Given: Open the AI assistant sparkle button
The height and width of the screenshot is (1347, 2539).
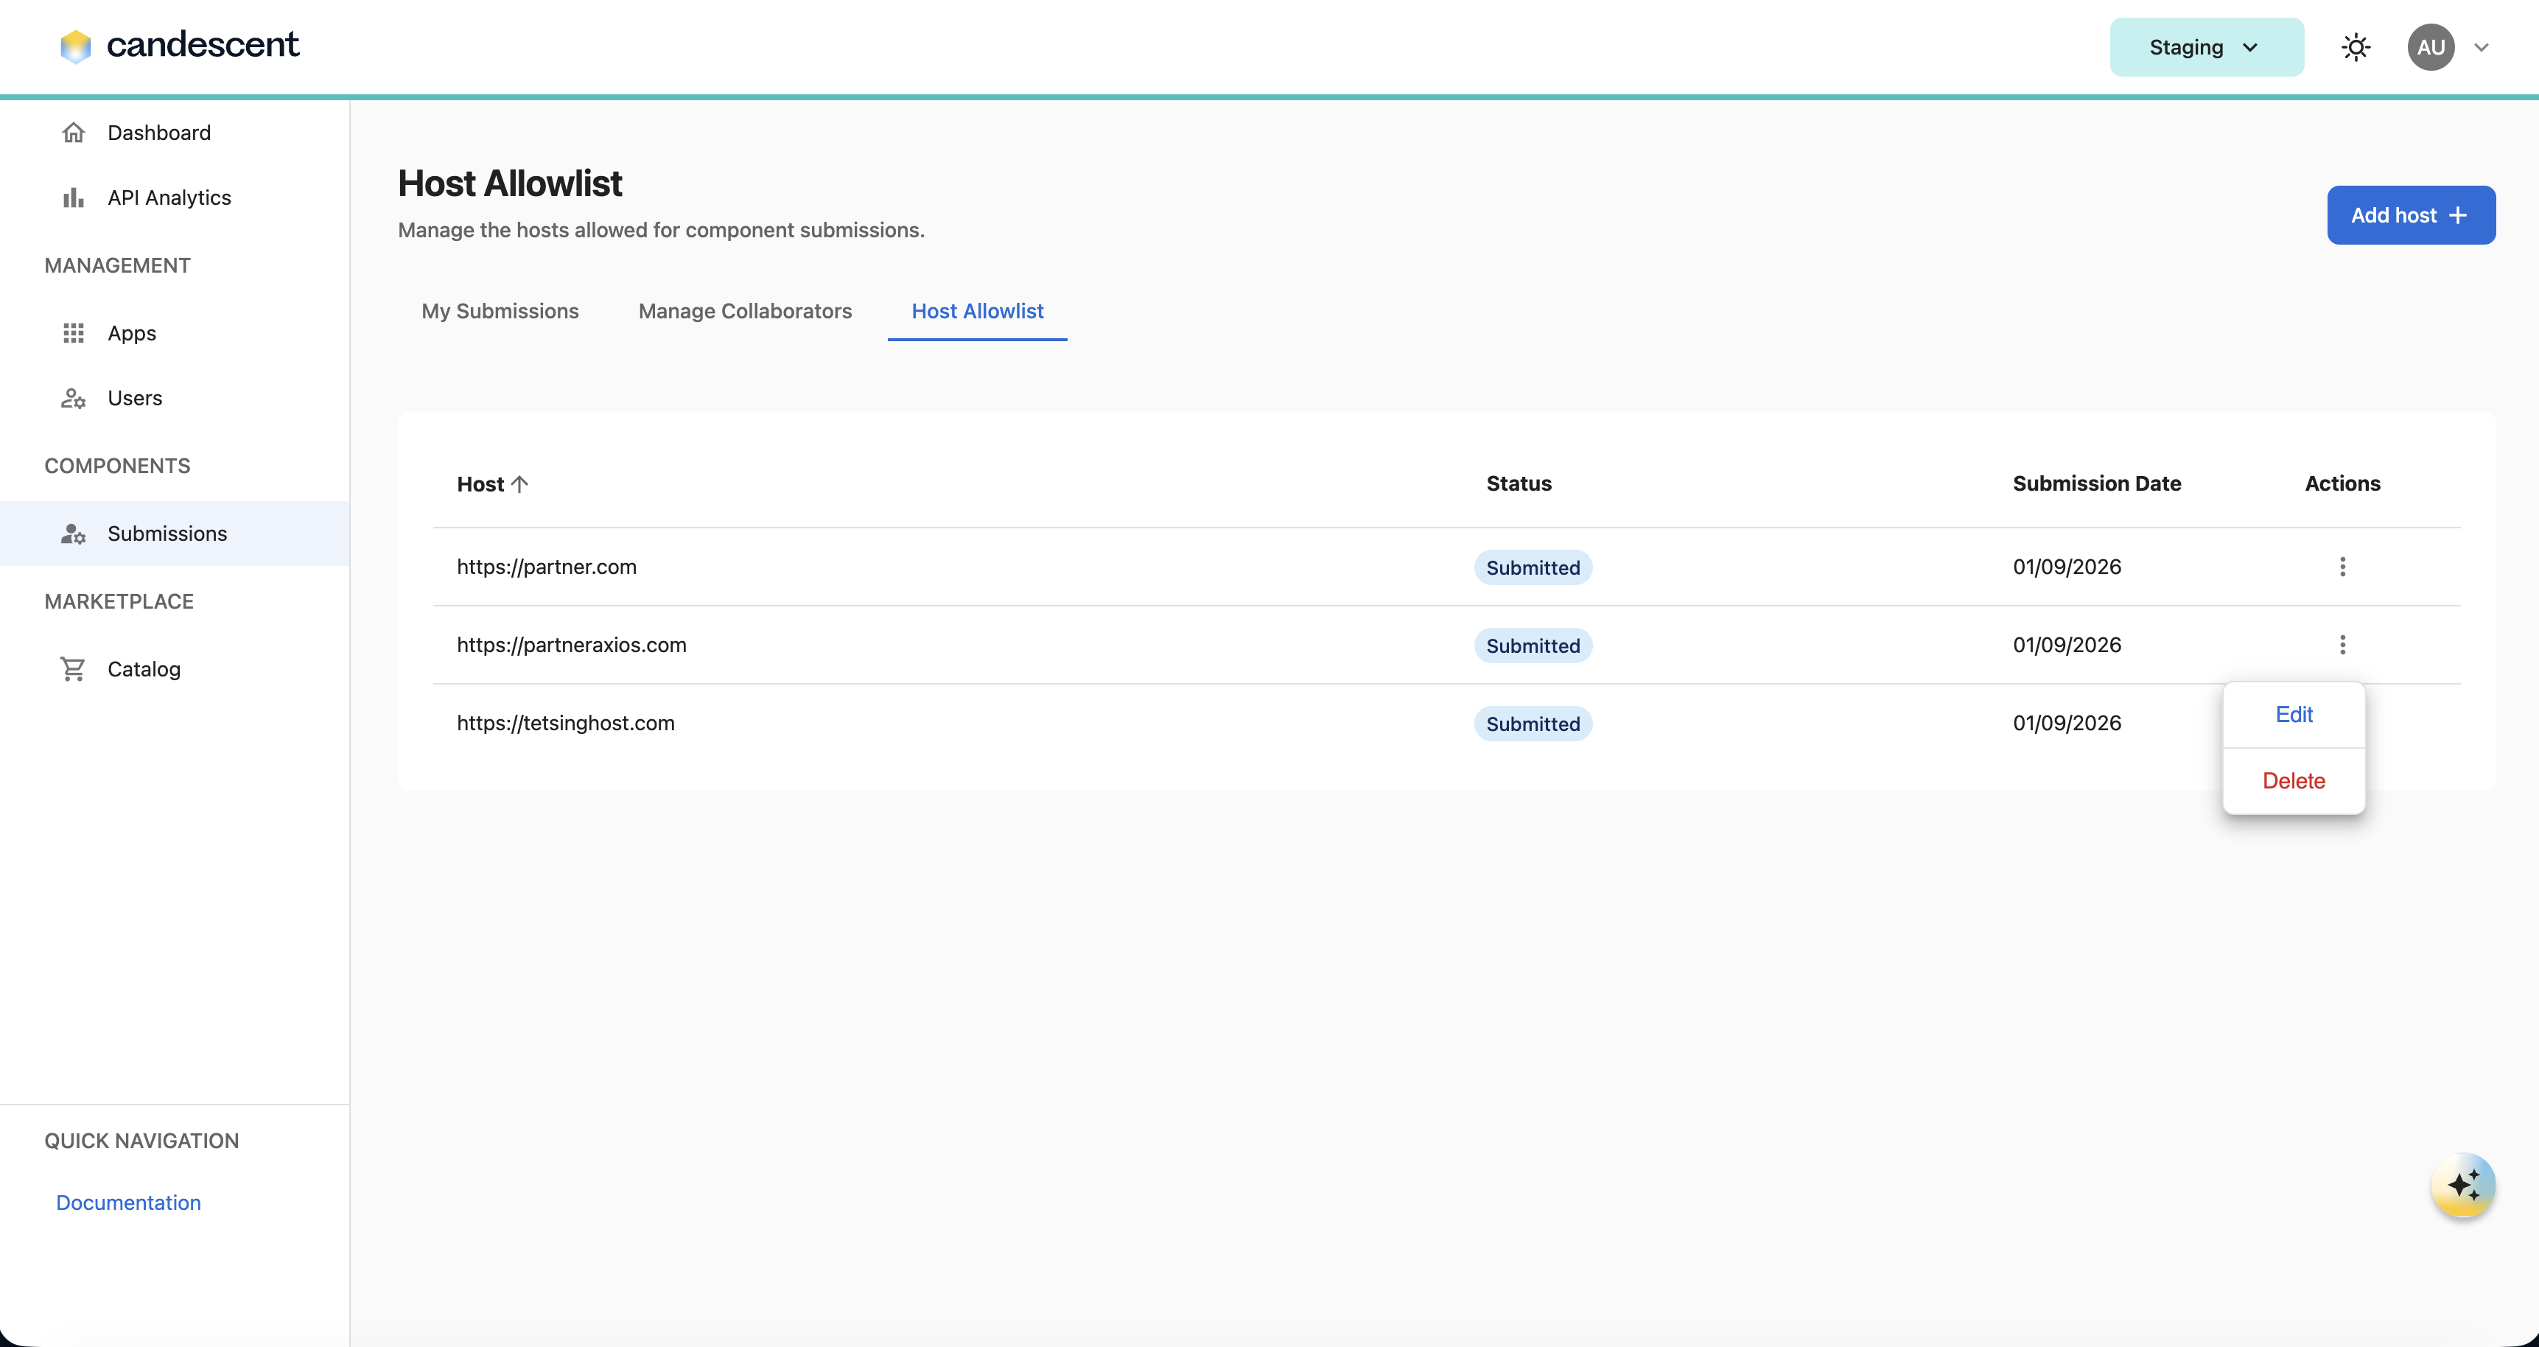Looking at the screenshot, I should pyautogui.click(x=2462, y=1186).
